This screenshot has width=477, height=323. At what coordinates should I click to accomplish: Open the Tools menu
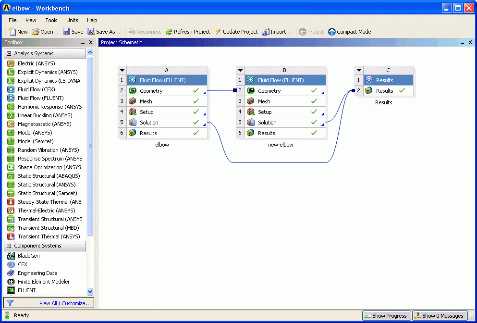coord(51,20)
